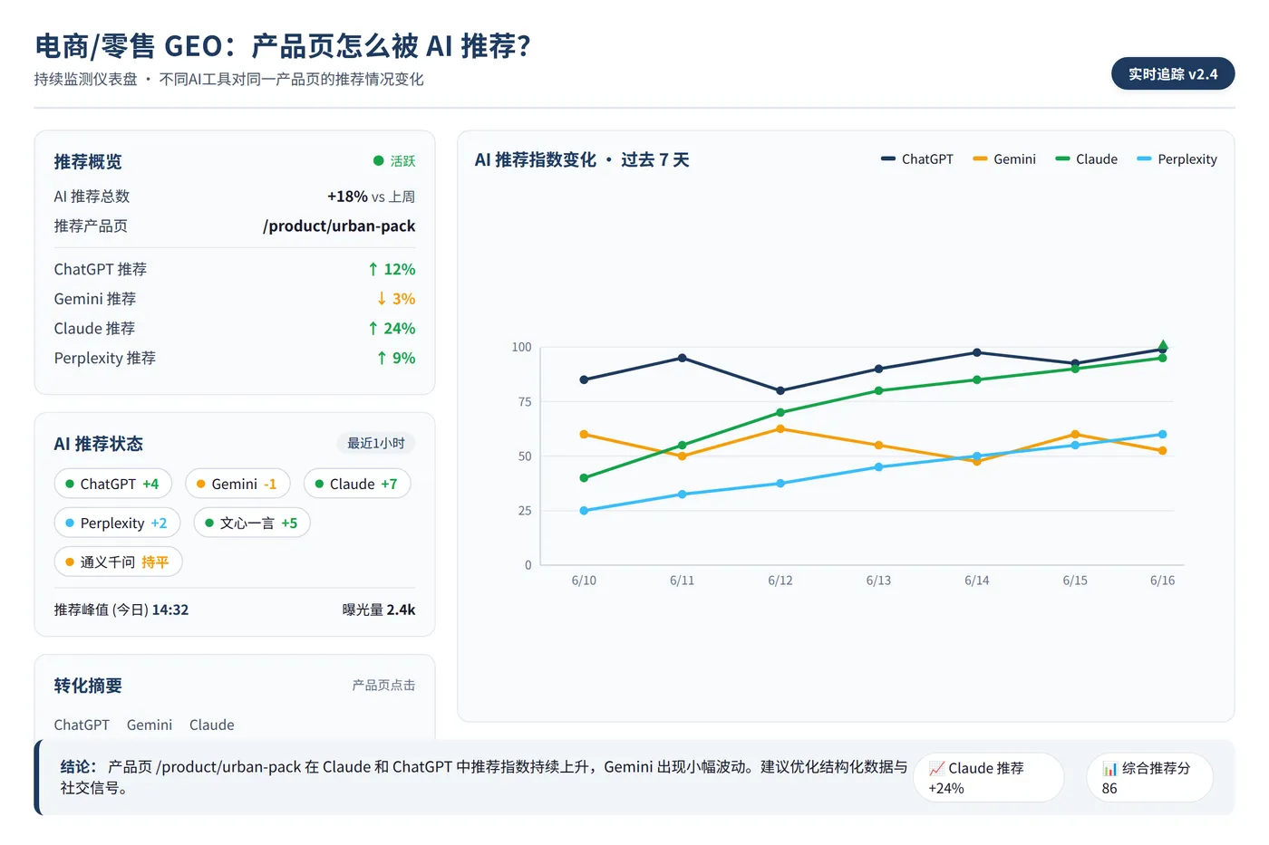The width and height of the screenshot is (1269, 845).
Task: Switch to Gemini tab in 转化摘要
Action: (150, 725)
